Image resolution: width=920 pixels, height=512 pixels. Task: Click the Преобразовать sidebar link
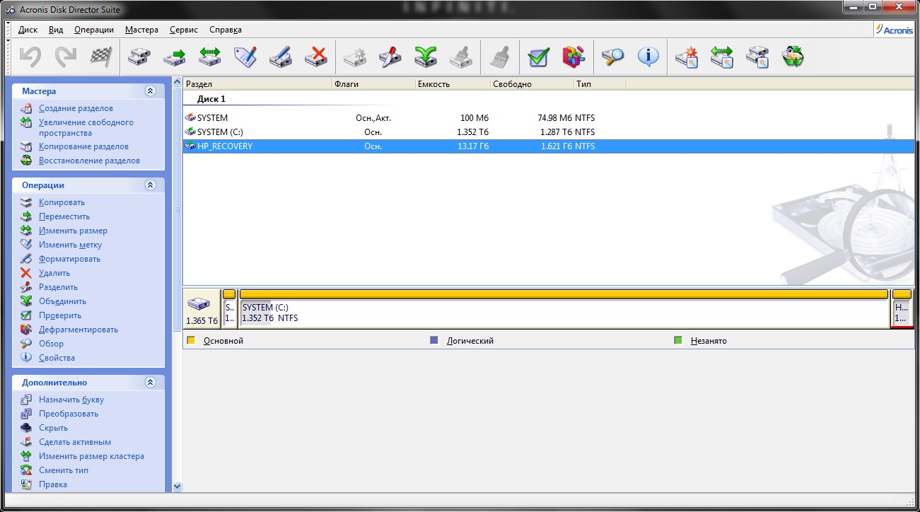[69, 414]
